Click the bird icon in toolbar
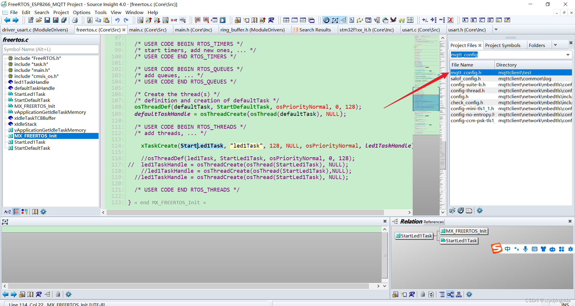This screenshot has height=306, width=575. tap(393, 20)
